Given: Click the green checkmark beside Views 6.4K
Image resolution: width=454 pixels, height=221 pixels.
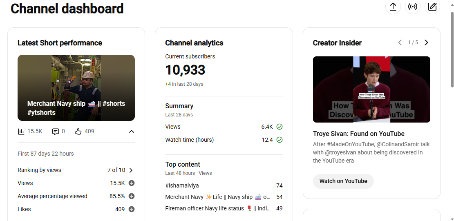Looking at the screenshot, I should coord(280,127).
